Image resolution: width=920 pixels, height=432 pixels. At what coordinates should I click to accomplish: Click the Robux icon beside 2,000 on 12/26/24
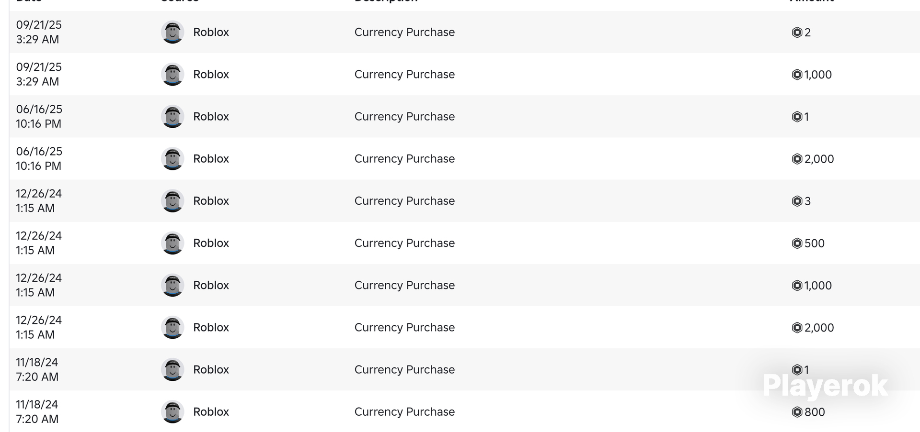(797, 327)
